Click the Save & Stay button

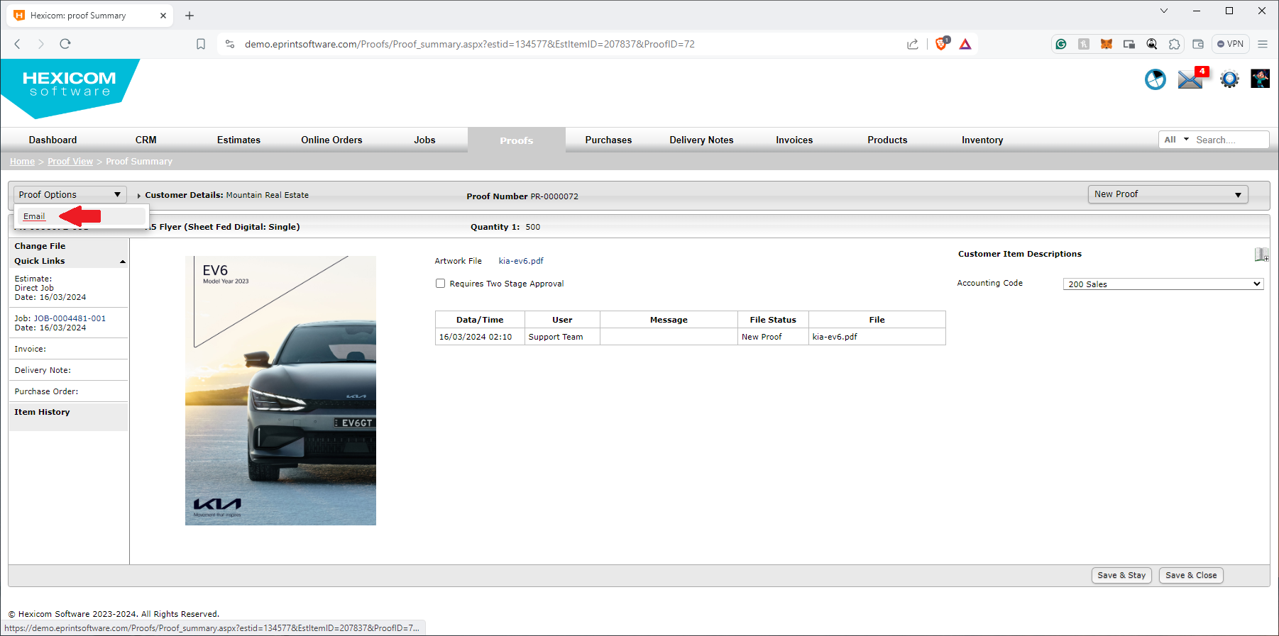pyautogui.click(x=1121, y=575)
